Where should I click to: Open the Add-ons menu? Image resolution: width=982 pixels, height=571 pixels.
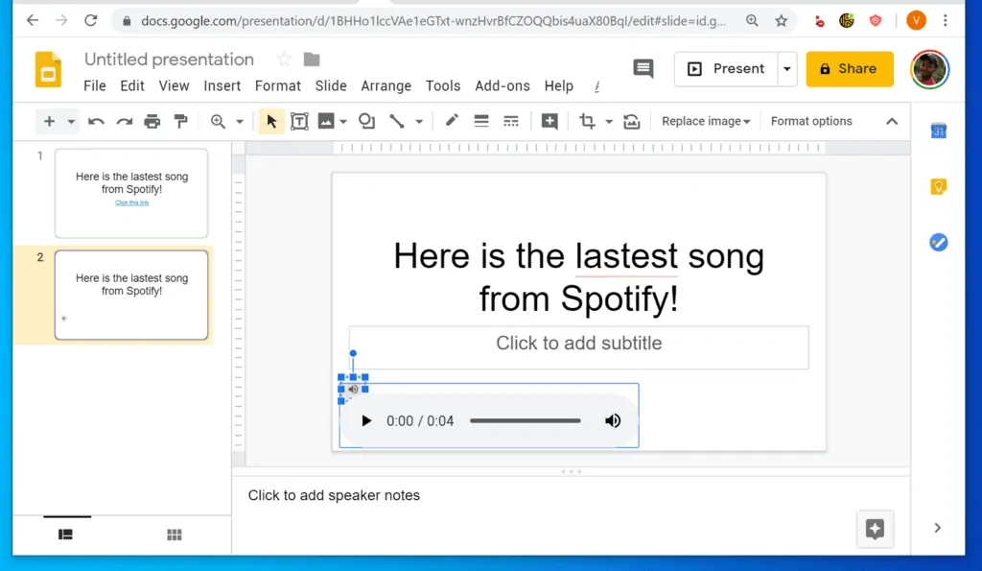502,85
